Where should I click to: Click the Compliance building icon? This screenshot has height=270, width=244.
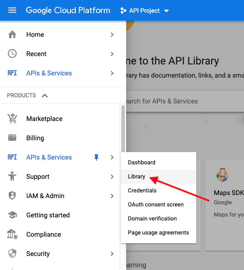(x=12, y=234)
